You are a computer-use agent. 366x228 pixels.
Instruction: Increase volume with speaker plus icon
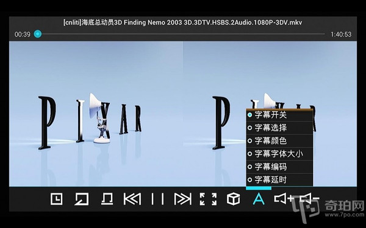point(284,198)
